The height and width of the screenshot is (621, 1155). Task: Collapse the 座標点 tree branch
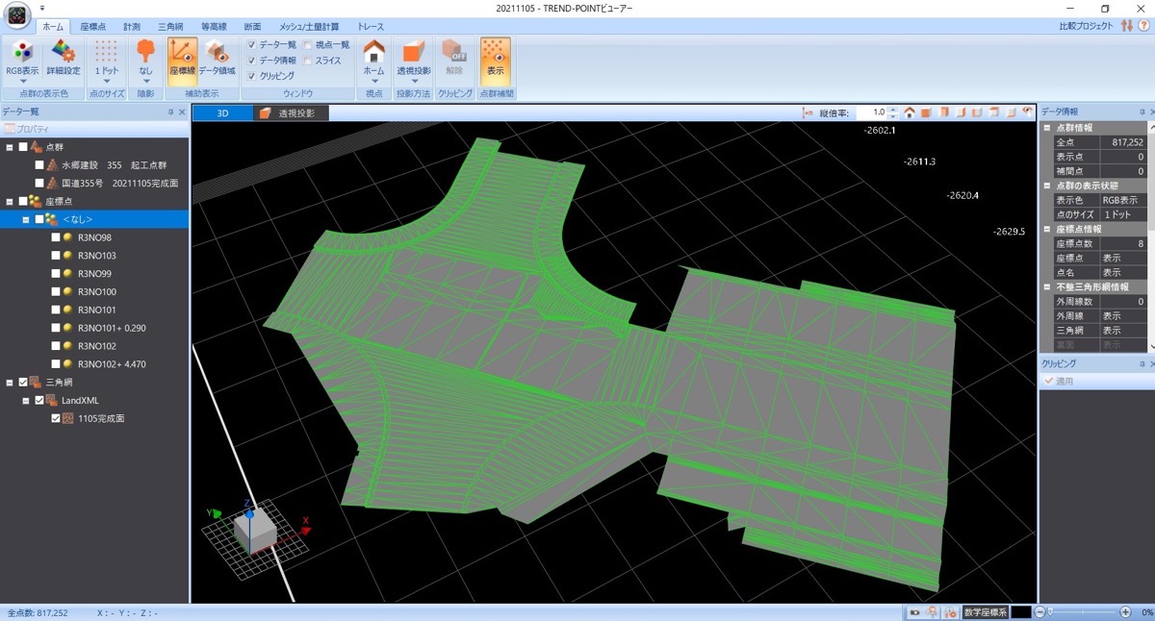tap(10, 201)
